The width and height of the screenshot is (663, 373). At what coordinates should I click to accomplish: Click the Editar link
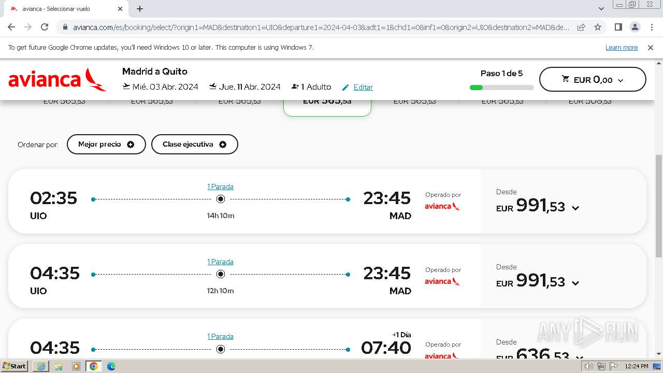(363, 87)
